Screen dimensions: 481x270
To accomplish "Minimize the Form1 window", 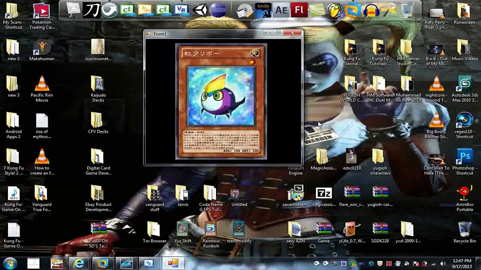I will click(268, 33).
